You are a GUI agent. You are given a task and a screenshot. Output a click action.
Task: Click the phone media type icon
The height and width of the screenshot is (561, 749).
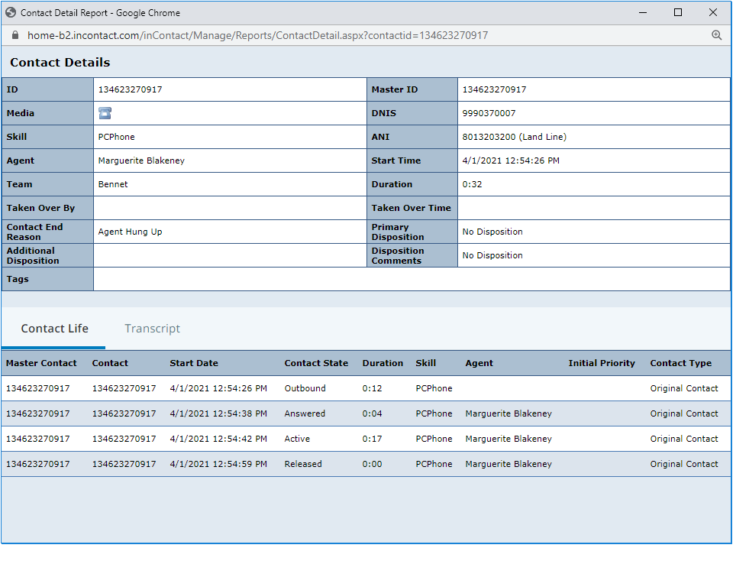point(105,113)
